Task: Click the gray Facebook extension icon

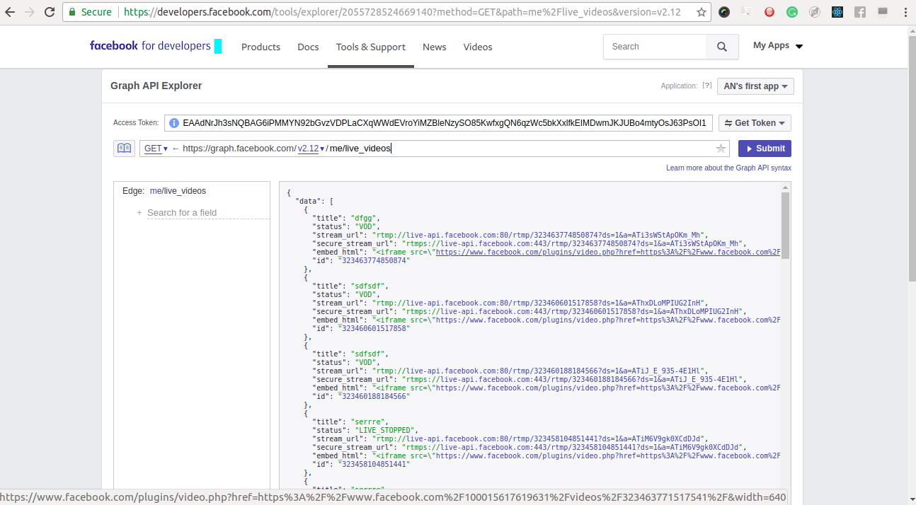Action: 860,12
